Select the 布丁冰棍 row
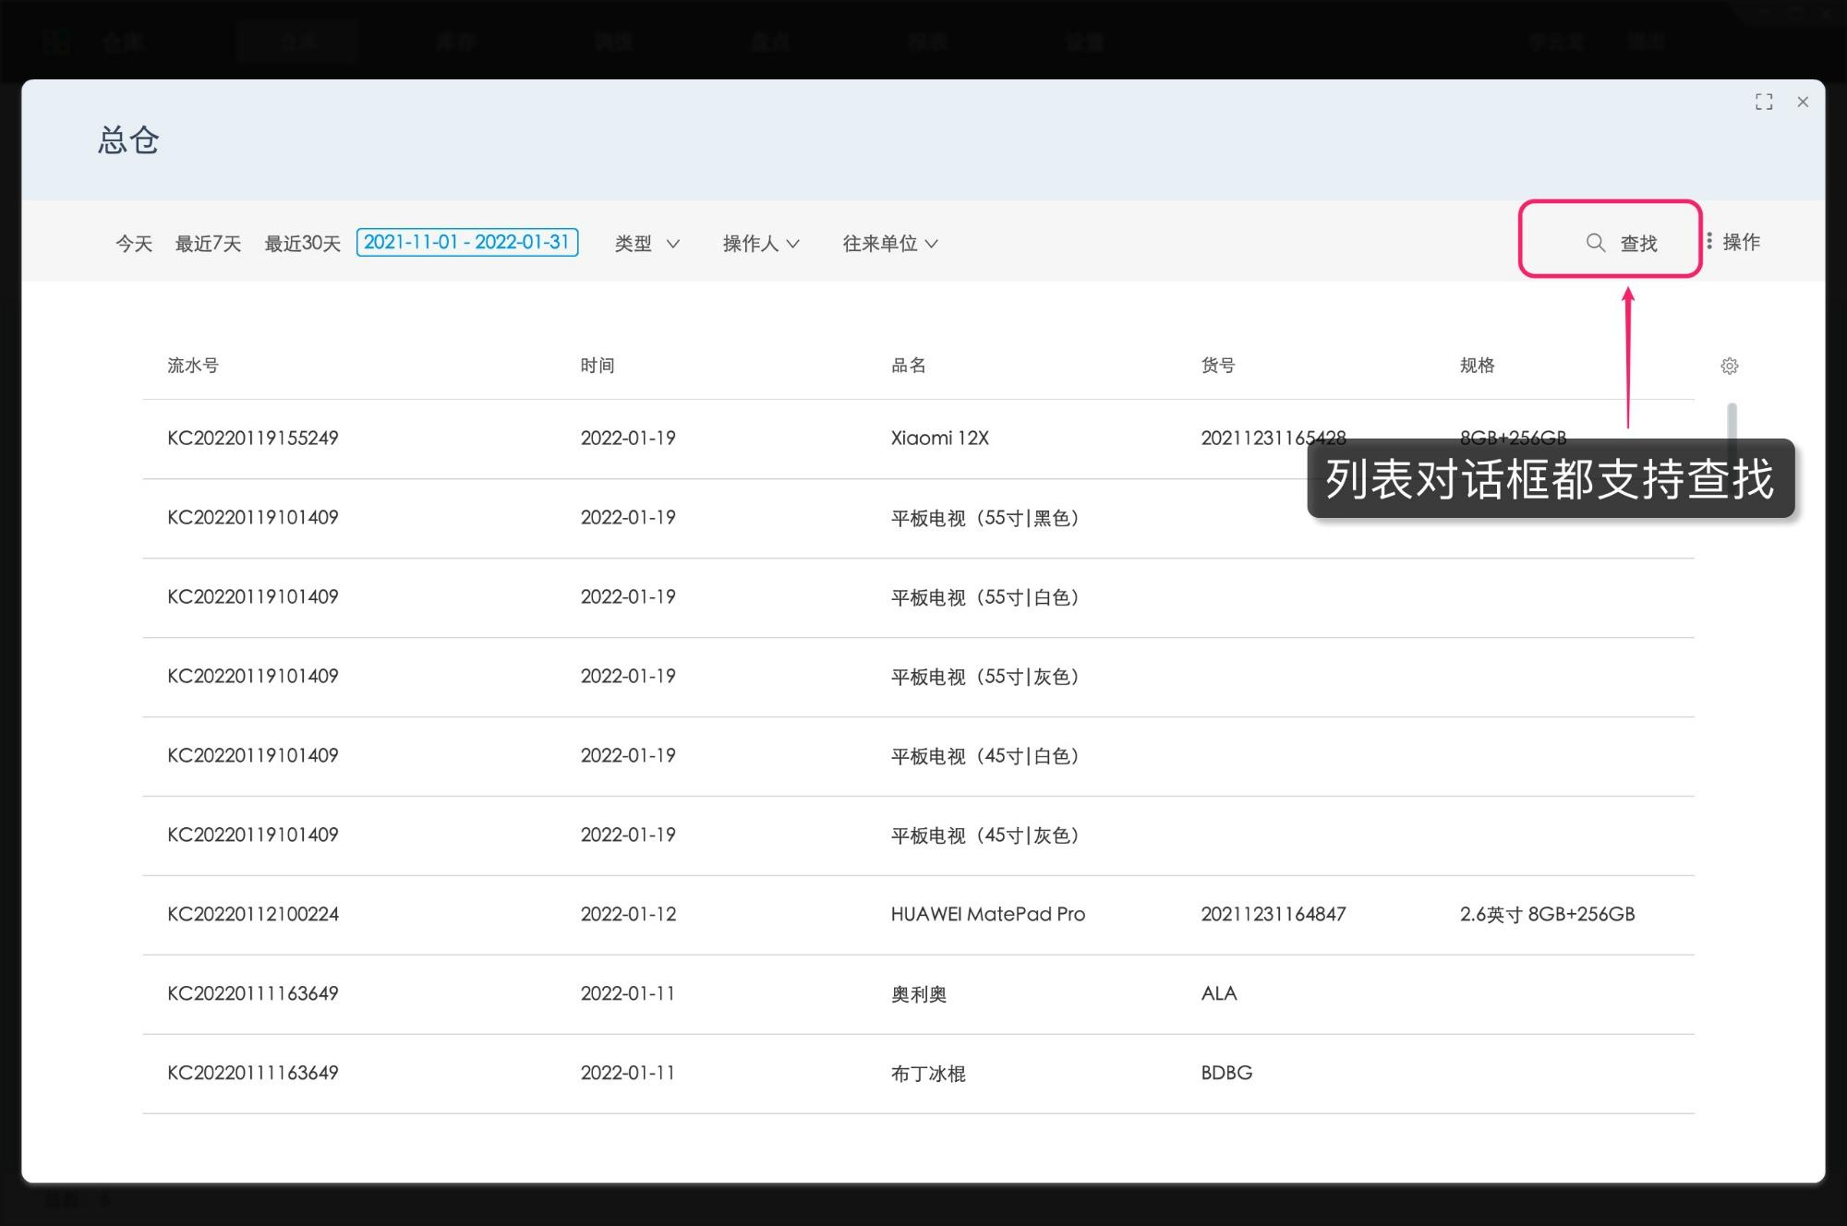The image size is (1847, 1226). pos(928,1074)
